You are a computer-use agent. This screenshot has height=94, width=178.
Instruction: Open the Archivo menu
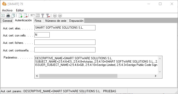(7, 10)
